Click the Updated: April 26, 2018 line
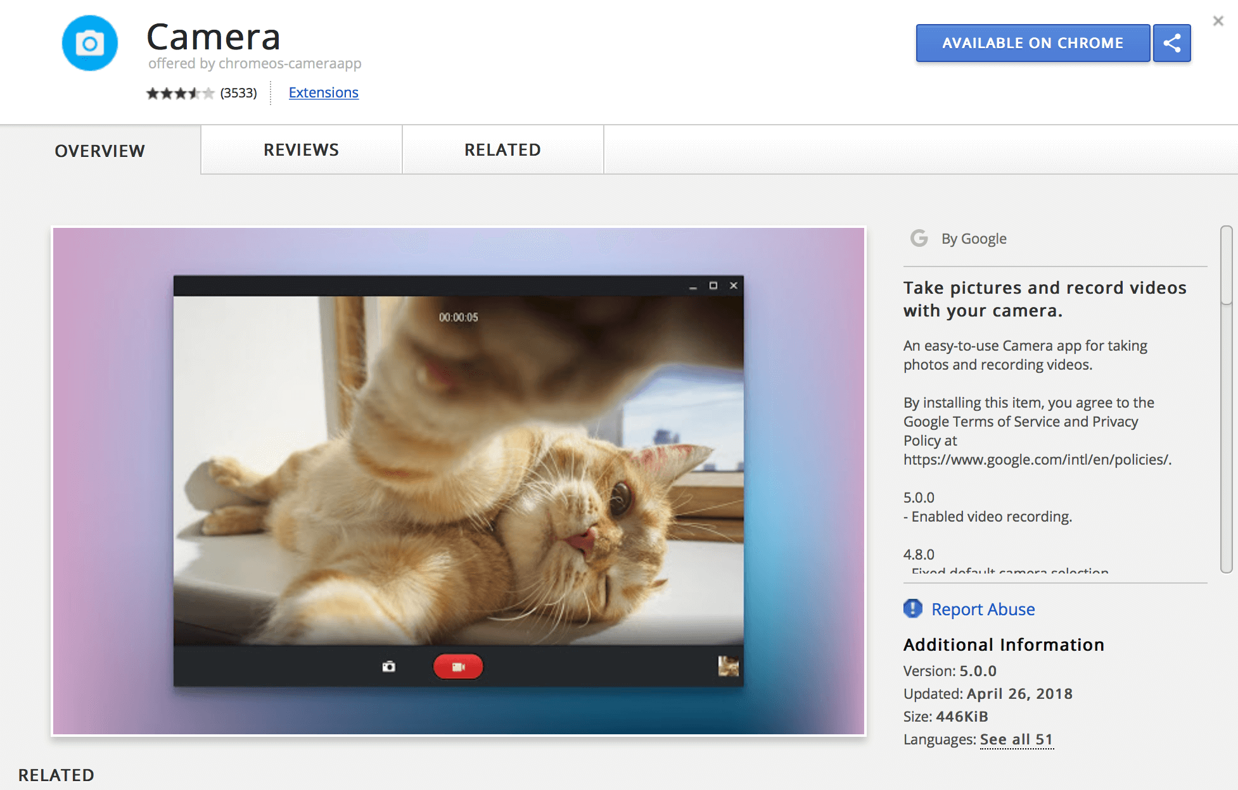 [988, 694]
